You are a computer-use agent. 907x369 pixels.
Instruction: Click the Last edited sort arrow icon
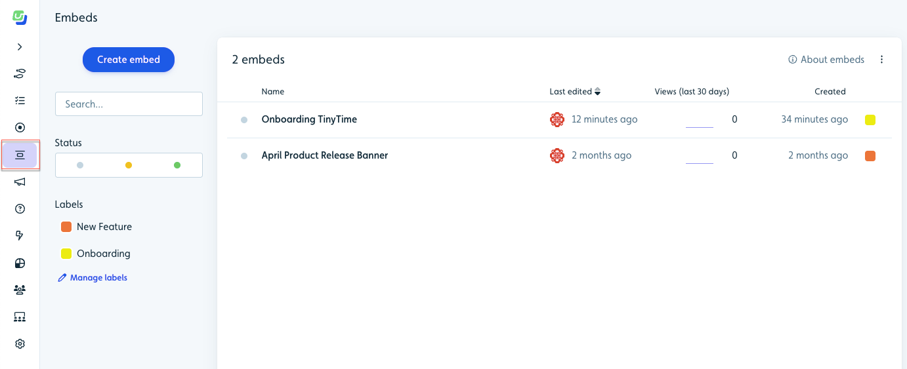[x=597, y=92]
